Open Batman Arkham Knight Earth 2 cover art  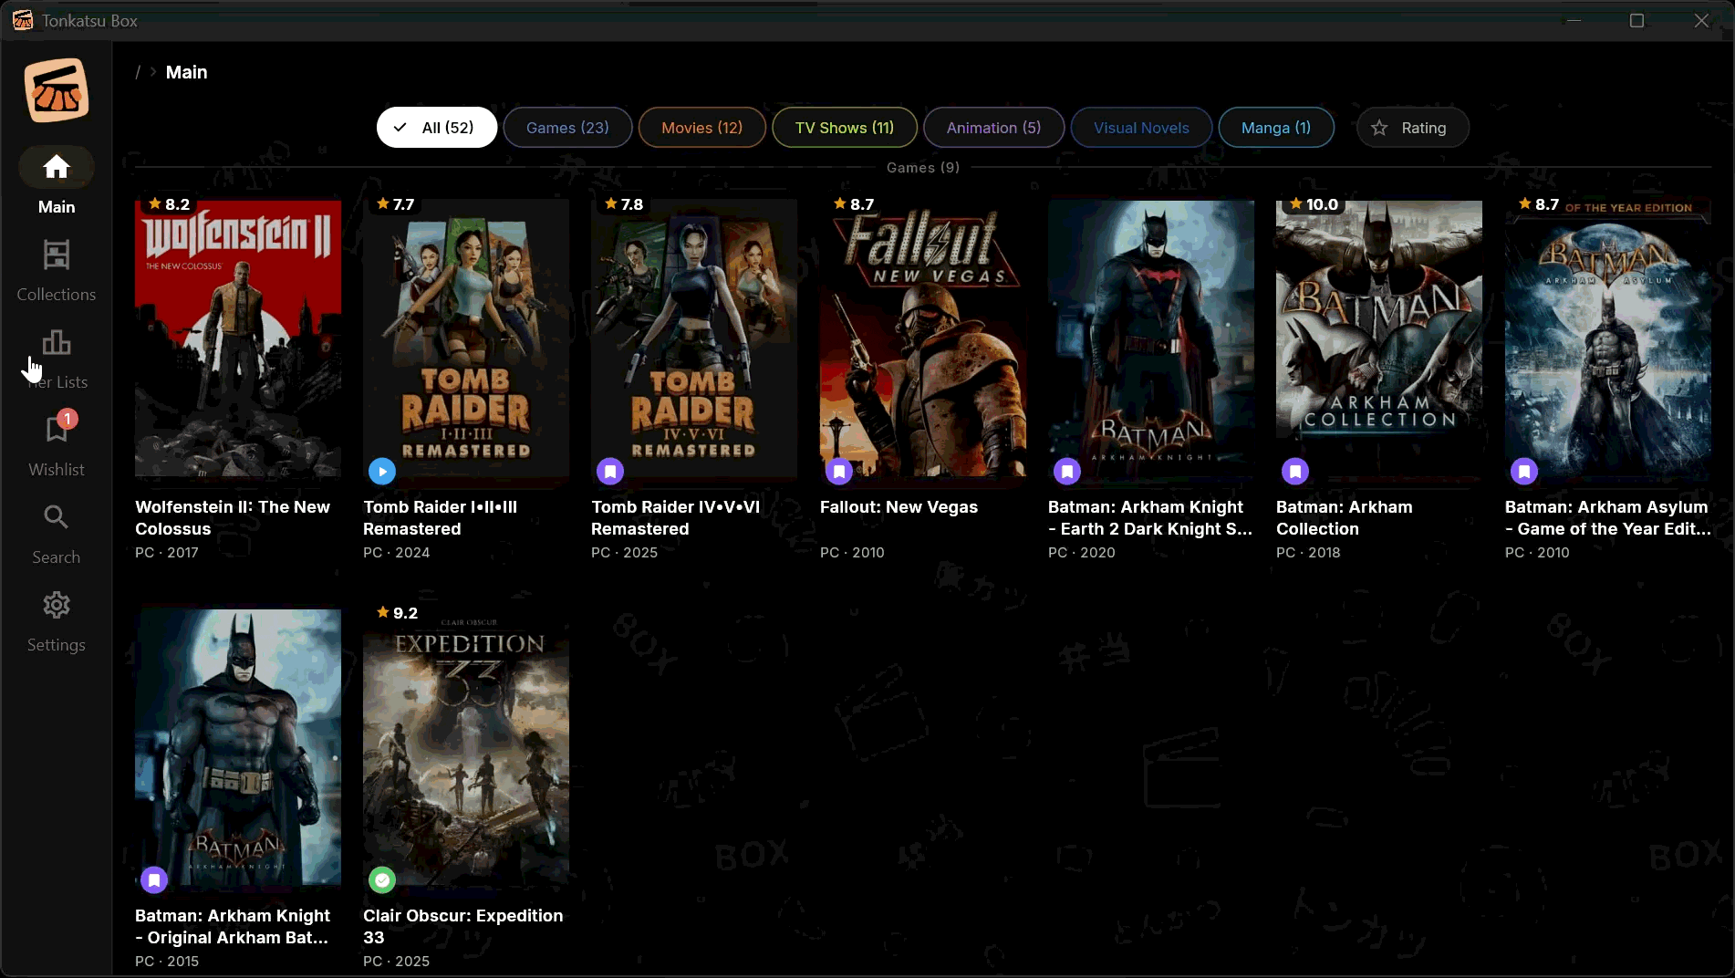(1151, 338)
